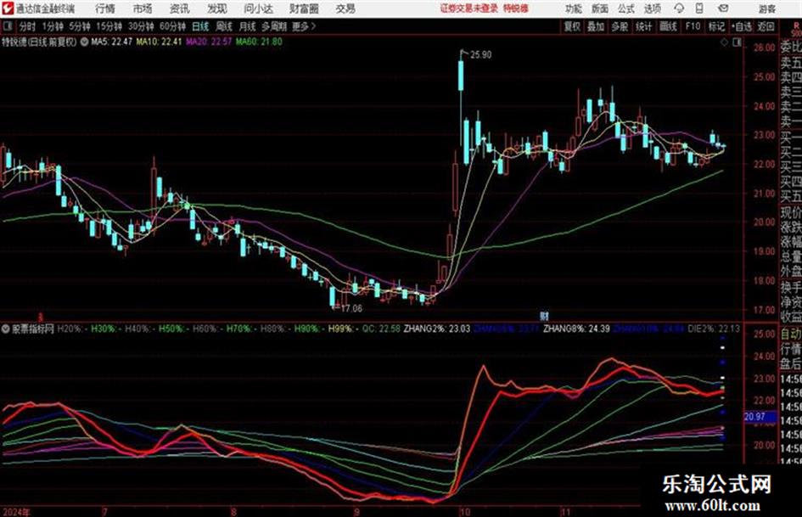The height and width of the screenshot is (517, 802).
Task: Click the 盘后 label in right sidebar
Action: (x=791, y=364)
